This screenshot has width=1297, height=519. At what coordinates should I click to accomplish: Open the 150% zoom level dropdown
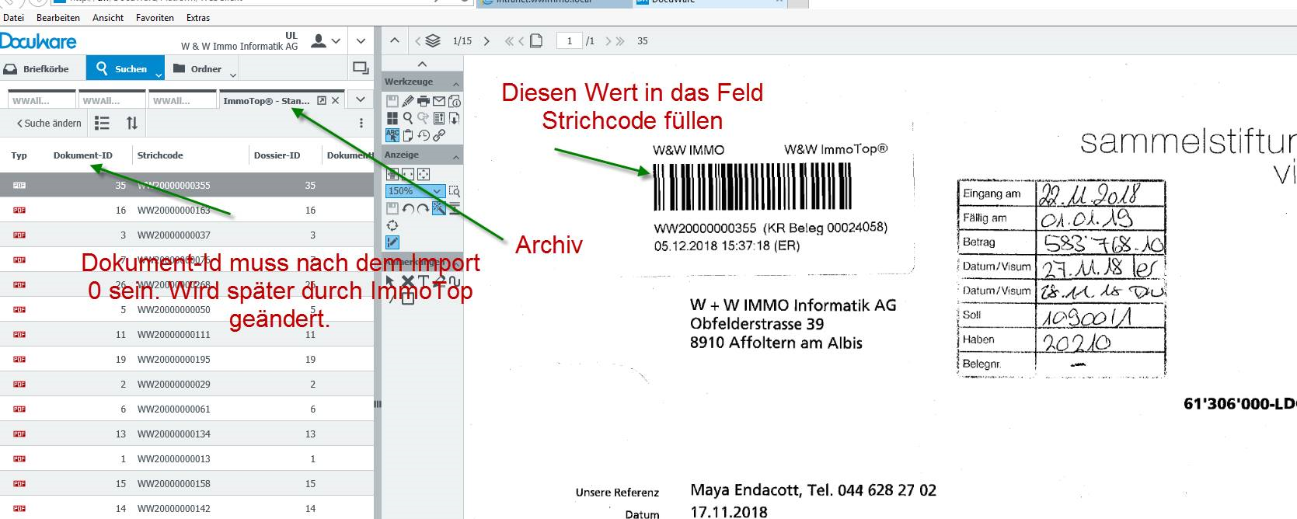(x=437, y=191)
